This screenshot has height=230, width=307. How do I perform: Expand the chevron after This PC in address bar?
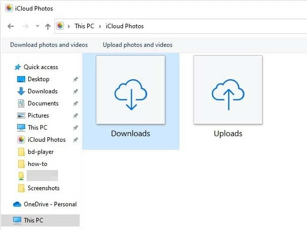[100, 26]
